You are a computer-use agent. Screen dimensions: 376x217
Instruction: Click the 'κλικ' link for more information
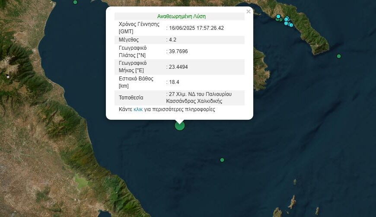pos(138,110)
